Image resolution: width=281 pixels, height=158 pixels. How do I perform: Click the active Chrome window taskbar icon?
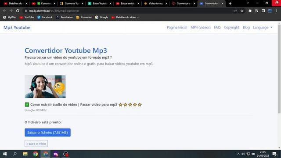46,154
